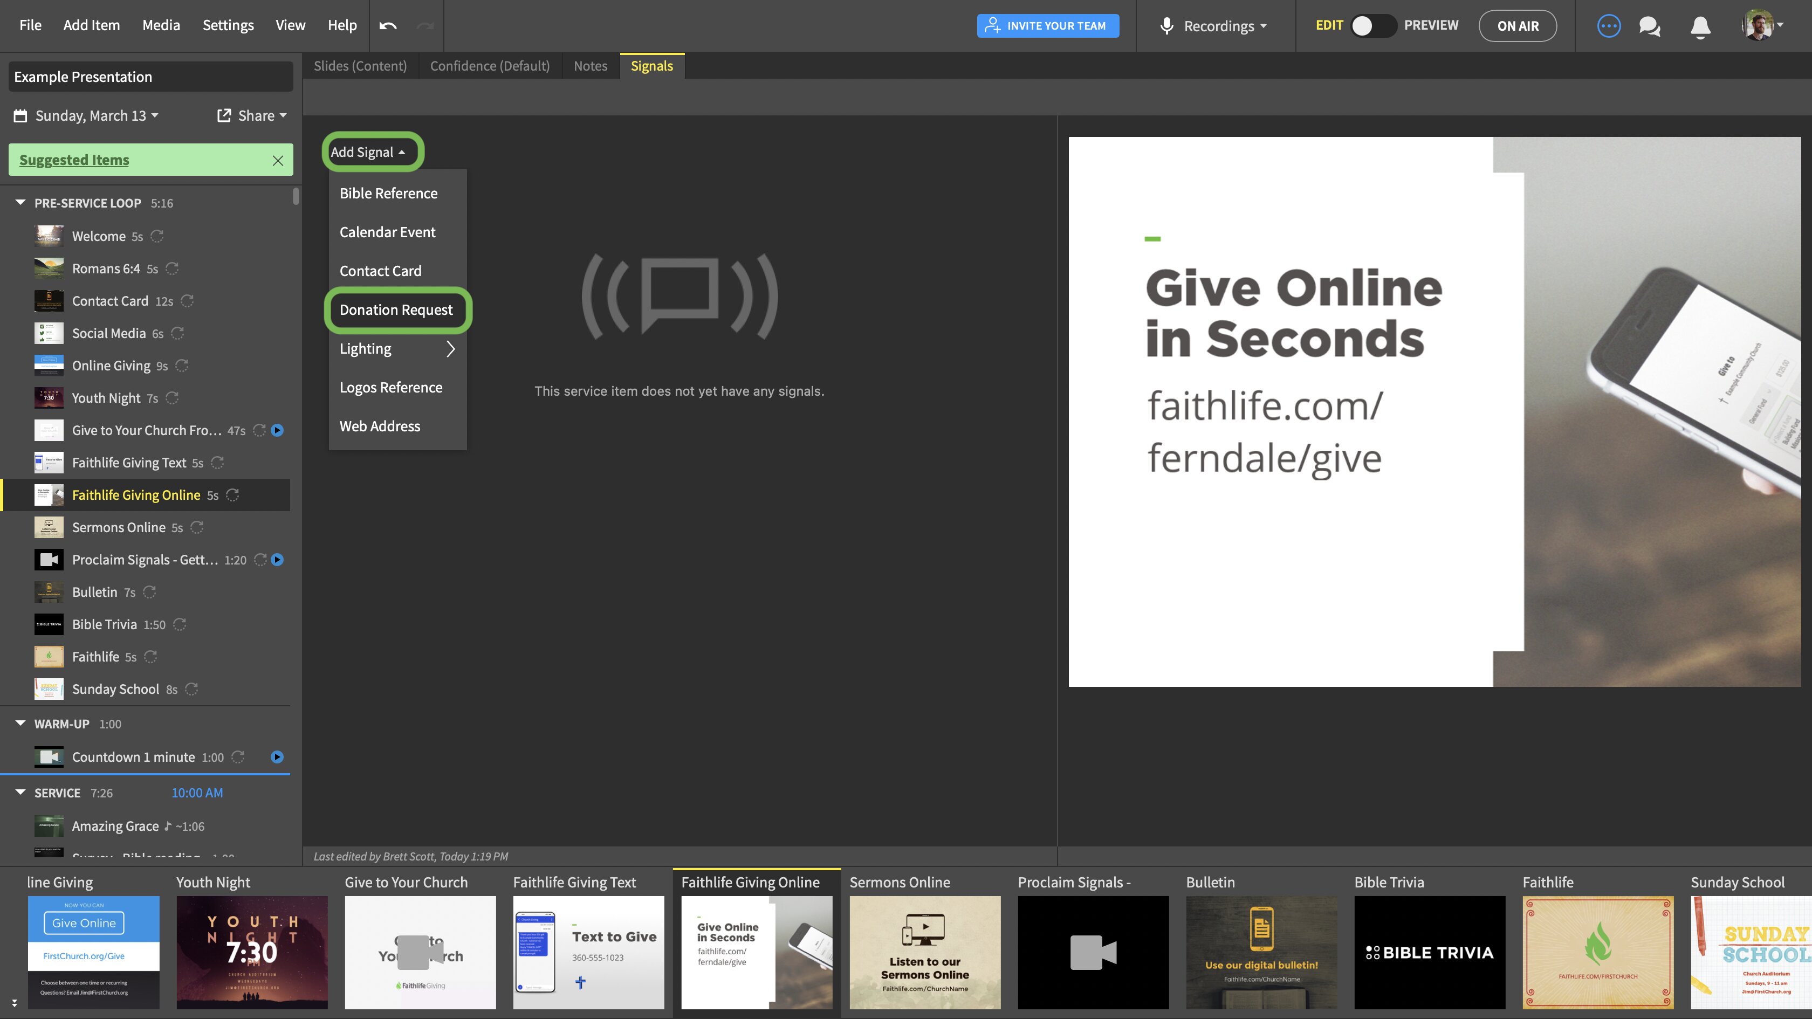Collapse the SERVICE section
Image resolution: width=1812 pixels, height=1019 pixels.
[x=20, y=793]
